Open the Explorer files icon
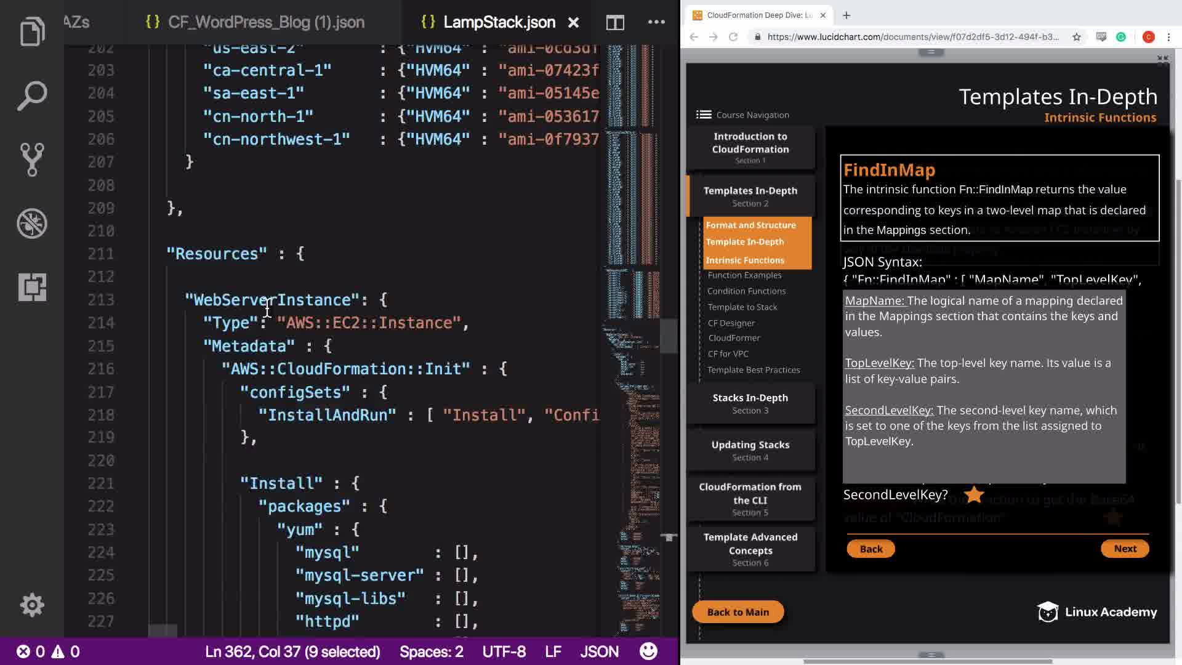 pyautogui.click(x=32, y=32)
